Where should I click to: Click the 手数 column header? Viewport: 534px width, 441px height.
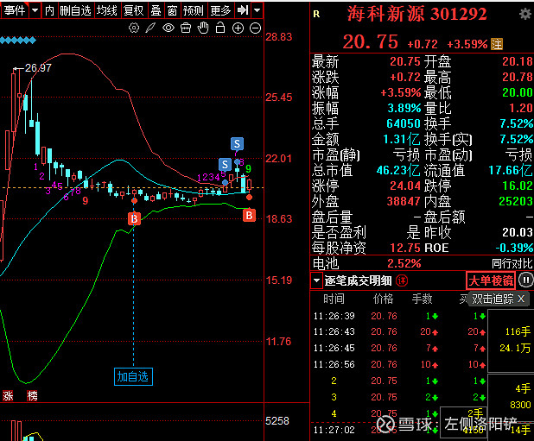(x=422, y=299)
